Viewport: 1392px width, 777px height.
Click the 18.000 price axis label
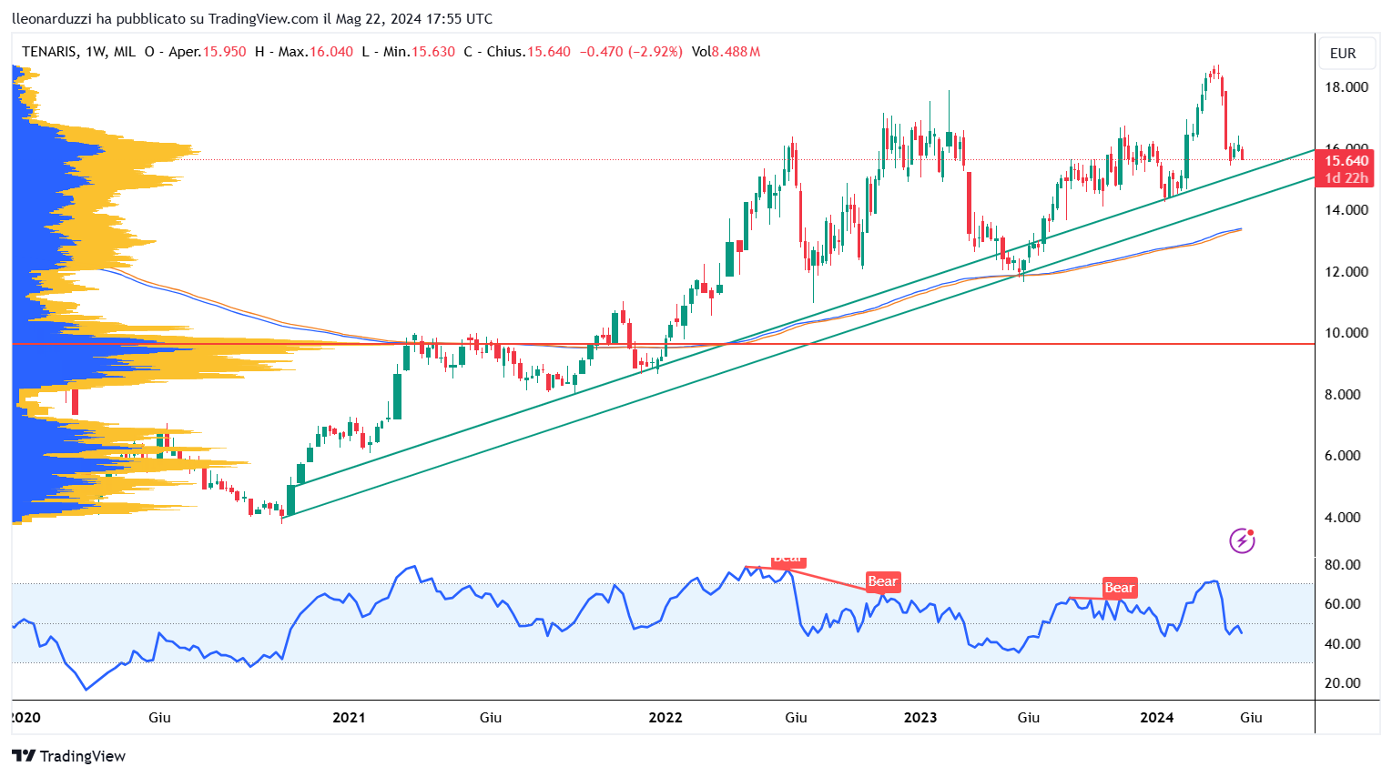1346,87
